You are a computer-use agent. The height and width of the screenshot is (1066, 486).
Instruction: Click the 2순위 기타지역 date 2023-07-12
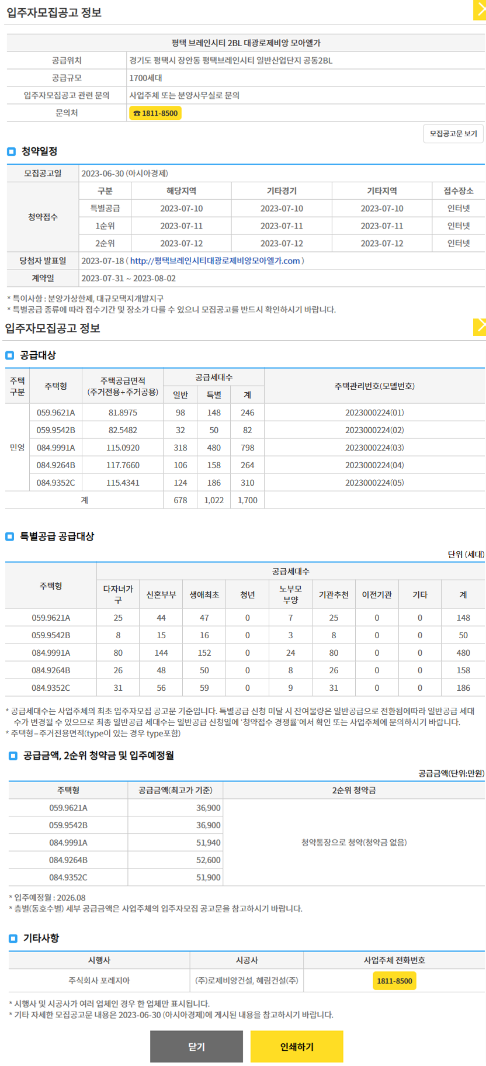pos(382,243)
